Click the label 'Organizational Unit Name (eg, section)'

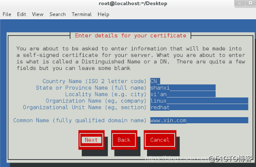(84, 107)
